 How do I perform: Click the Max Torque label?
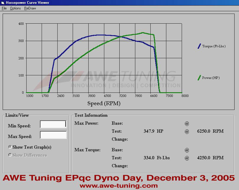pyautogui.click(x=87, y=150)
